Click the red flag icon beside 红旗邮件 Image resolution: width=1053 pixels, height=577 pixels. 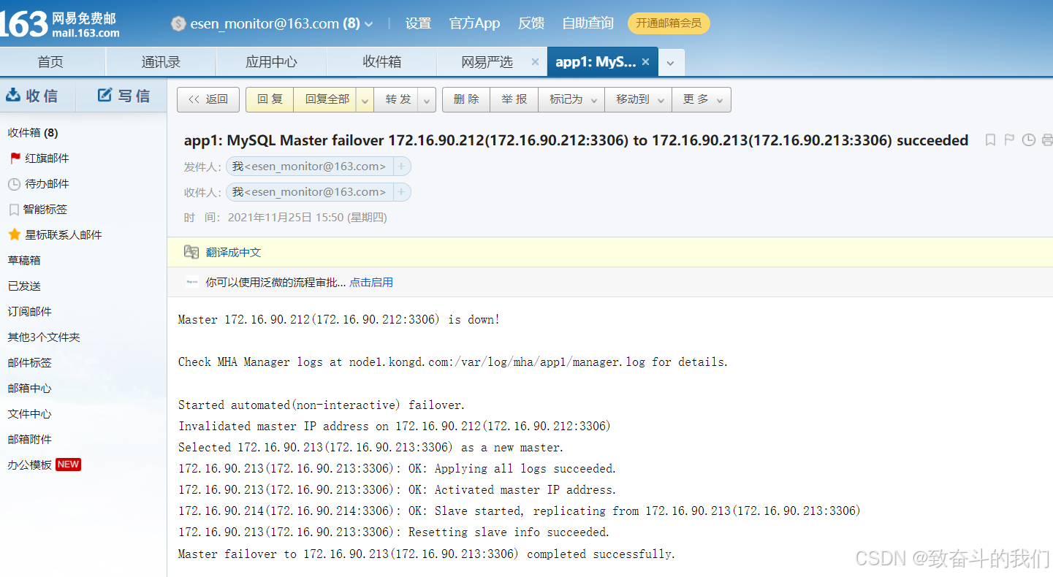[15, 158]
